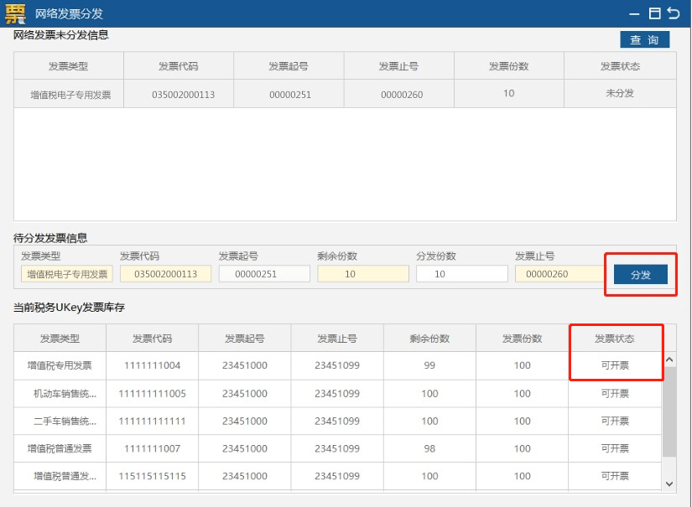692x507 pixels.
Task: Click the 票 application logo icon
Action: [15, 13]
